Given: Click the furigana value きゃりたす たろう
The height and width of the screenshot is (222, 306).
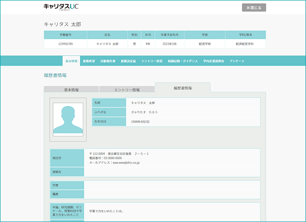Looking at the screenshot, I should pos(144,112).
